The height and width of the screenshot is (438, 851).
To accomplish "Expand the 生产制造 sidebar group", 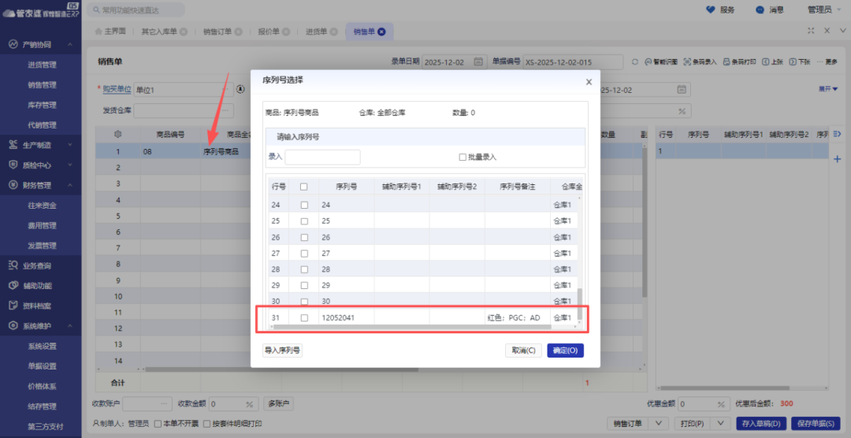I will [x=70, y=145].
